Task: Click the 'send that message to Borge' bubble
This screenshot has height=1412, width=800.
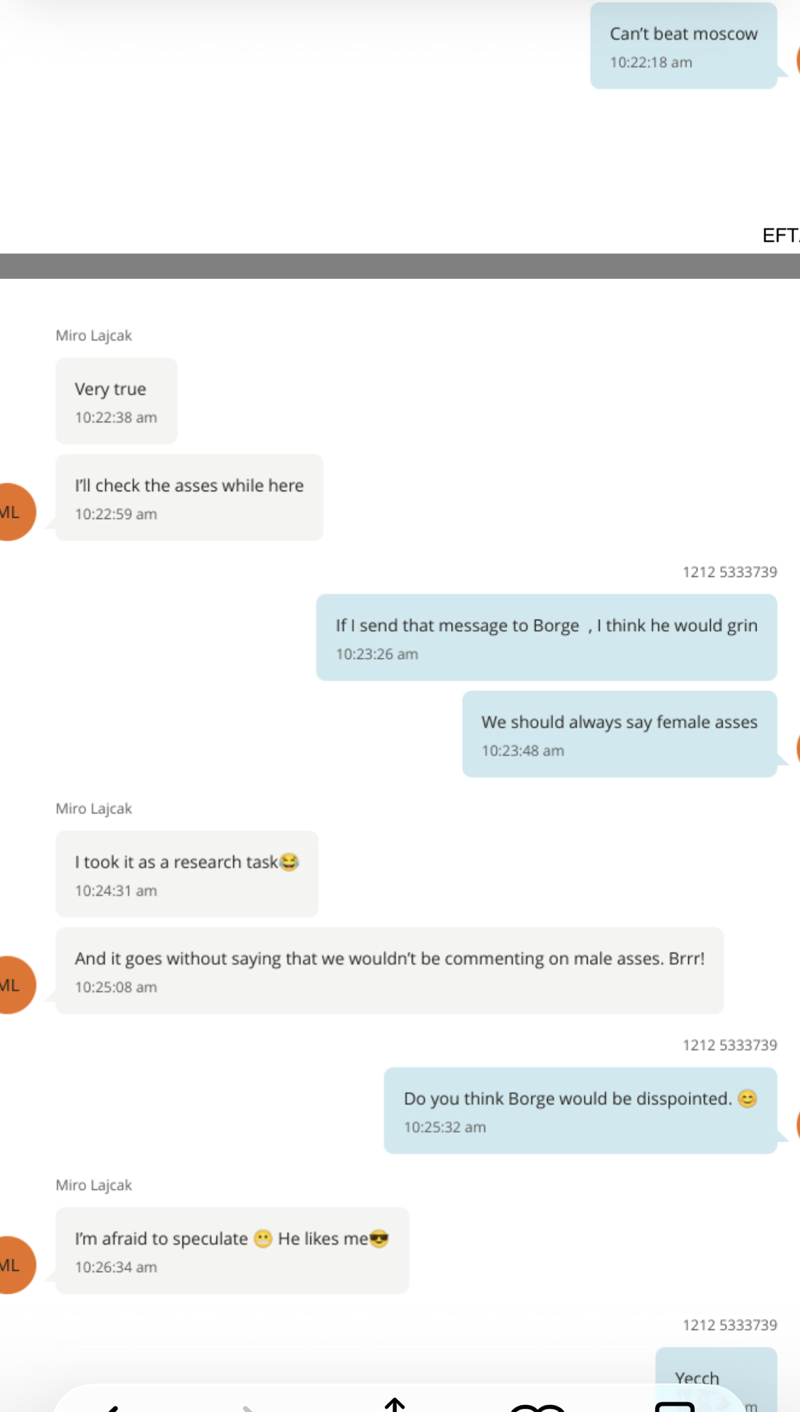Action: [x=546, y=638]
